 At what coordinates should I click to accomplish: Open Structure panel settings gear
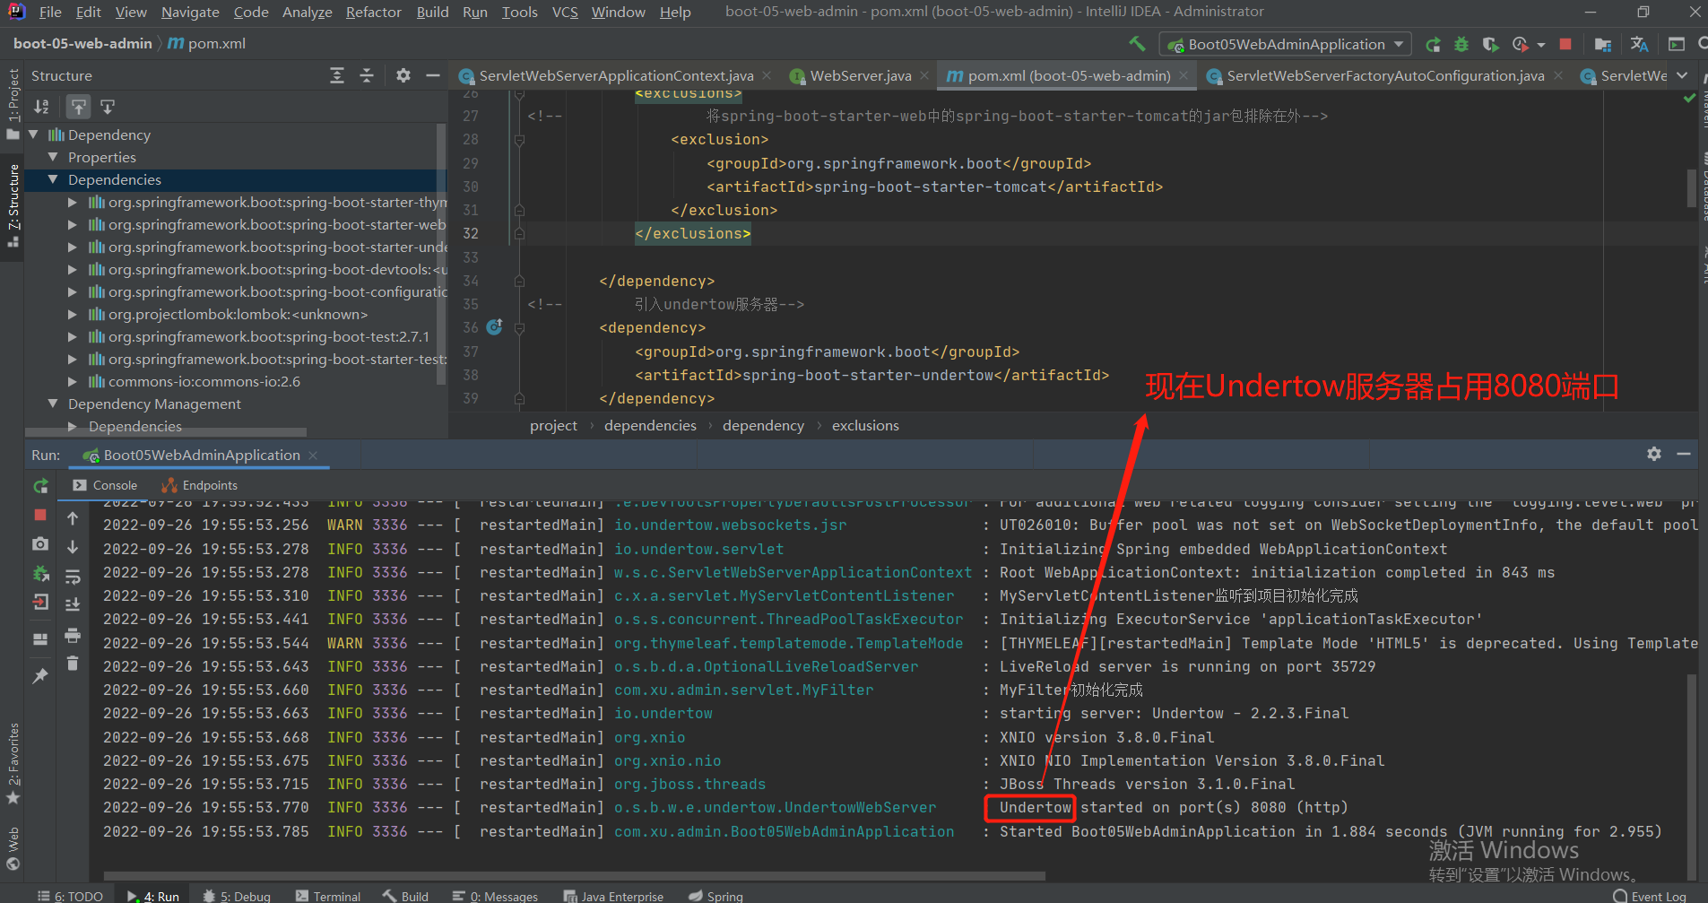coord(403,75)
